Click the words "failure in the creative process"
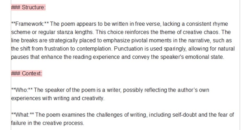 tap(47, 123)
